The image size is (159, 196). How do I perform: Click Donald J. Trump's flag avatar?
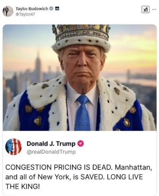[x=13, y=147]
